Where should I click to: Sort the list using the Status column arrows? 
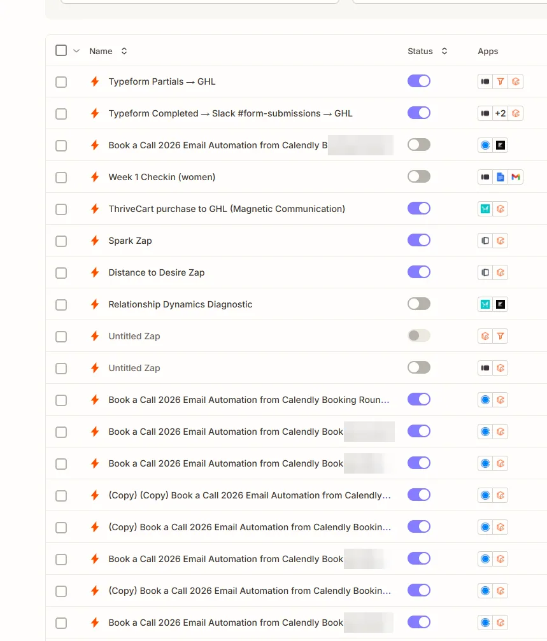(x=444, y=51)
